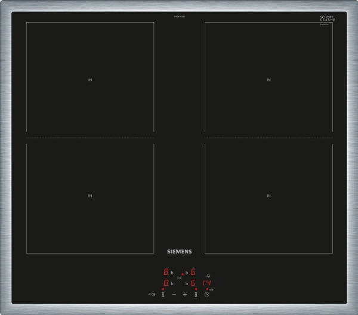Tap the minus sign to lower heat
This screenshot has width=358, height=315.
point(174,295)
